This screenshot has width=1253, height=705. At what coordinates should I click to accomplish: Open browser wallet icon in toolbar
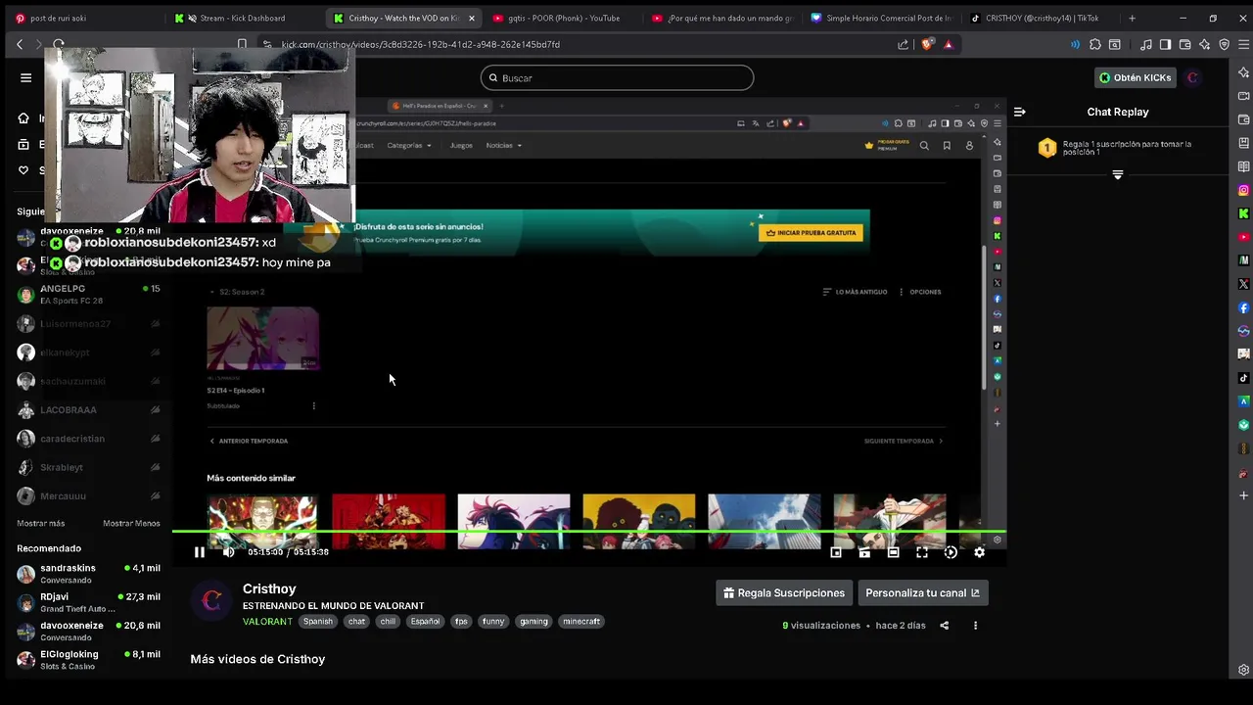point(1185,44)
